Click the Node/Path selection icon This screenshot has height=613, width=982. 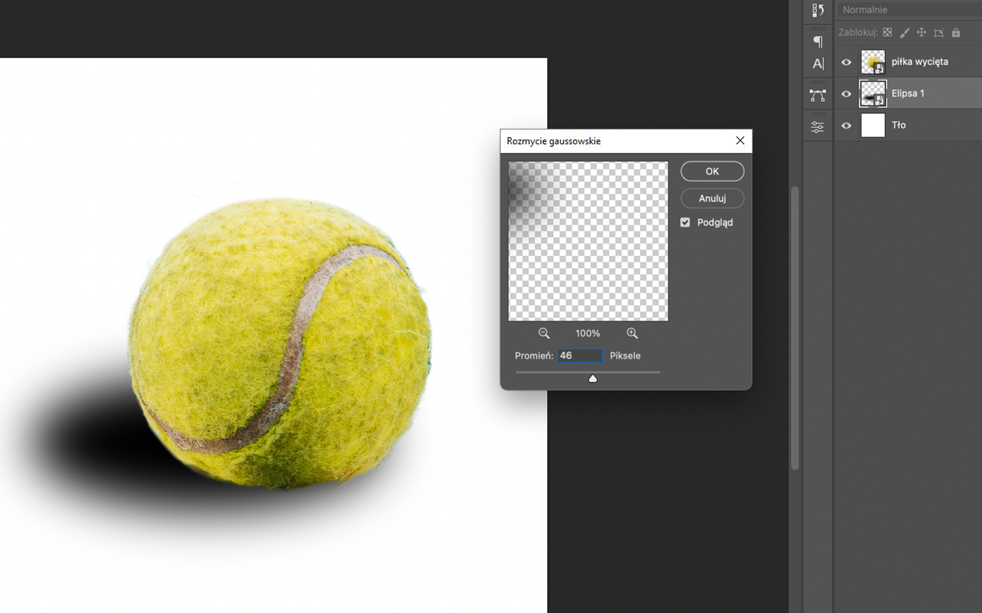click(818, 96)
